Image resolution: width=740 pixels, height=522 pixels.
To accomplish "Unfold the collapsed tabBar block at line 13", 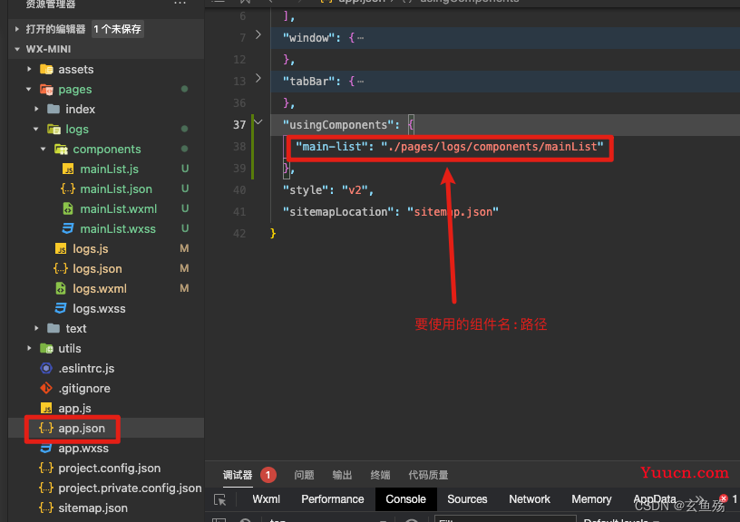I will (x=258, y=78).
